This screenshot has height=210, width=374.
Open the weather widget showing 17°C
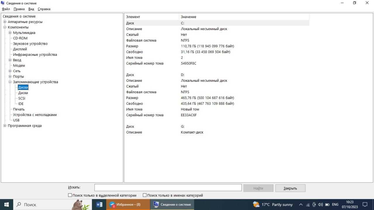click(x=273, y=204)
